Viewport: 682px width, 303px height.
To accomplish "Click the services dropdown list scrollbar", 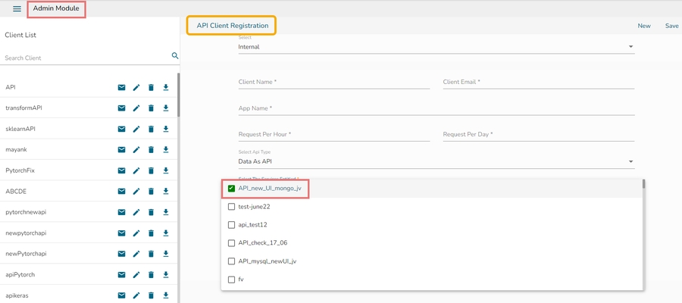I will coord(644,184).
